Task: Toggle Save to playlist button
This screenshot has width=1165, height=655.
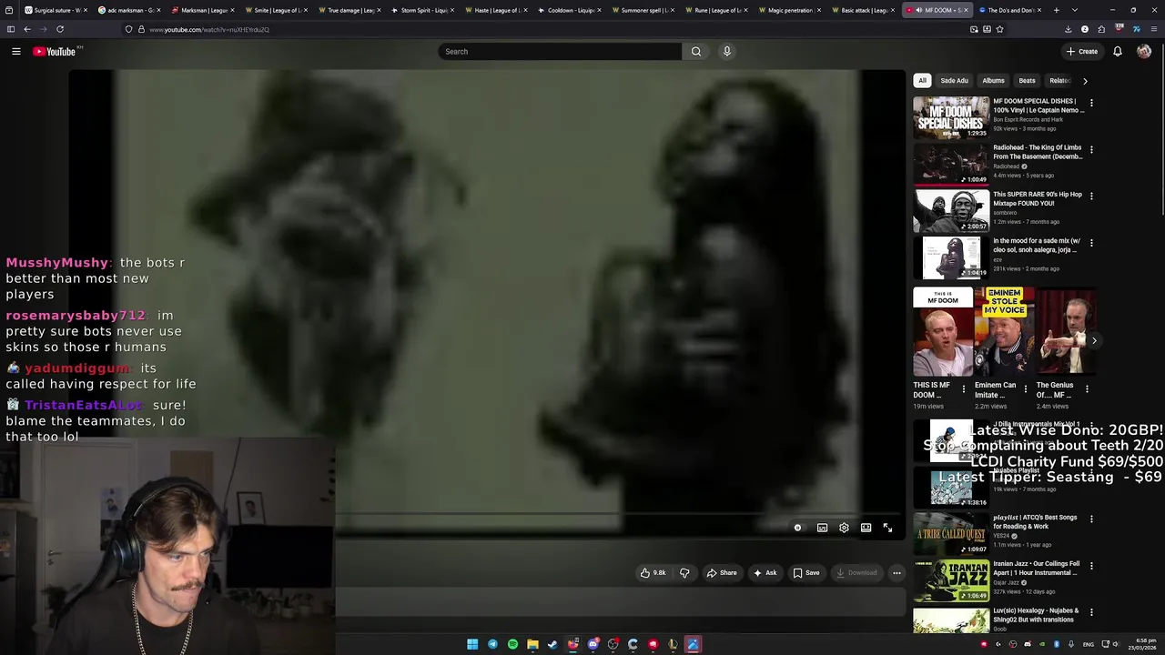Action: 806,573
